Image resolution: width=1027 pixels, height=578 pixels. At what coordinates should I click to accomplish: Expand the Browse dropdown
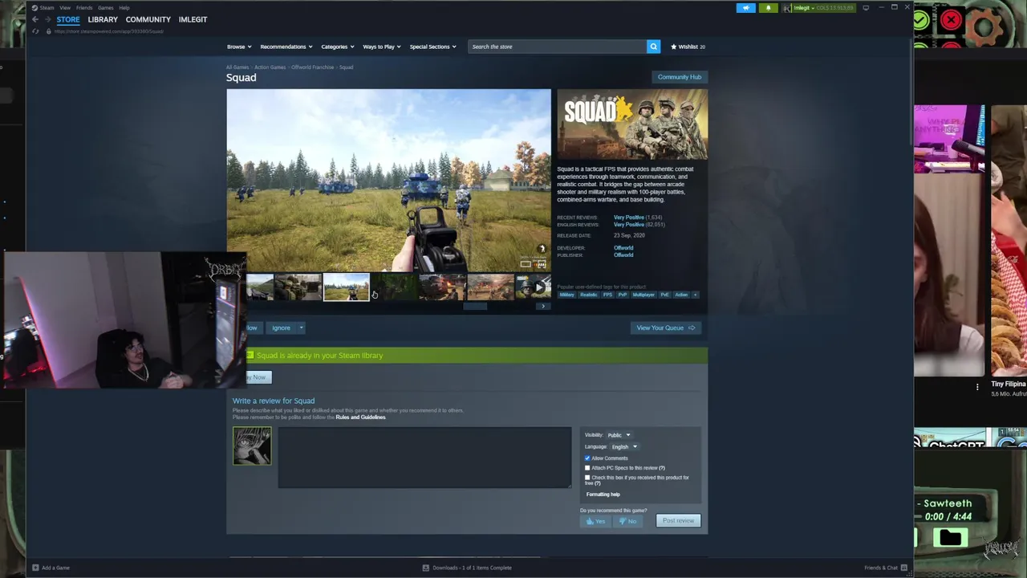(x=239, y=47)
